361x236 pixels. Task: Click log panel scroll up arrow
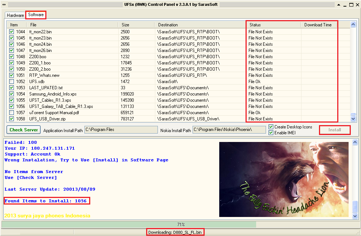pos(355,142)
